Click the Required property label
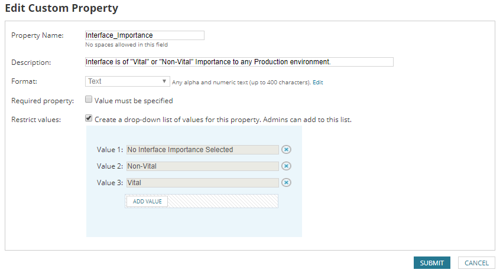The width and height of the screenshot is (503, 273). click(x=43, y=101)
